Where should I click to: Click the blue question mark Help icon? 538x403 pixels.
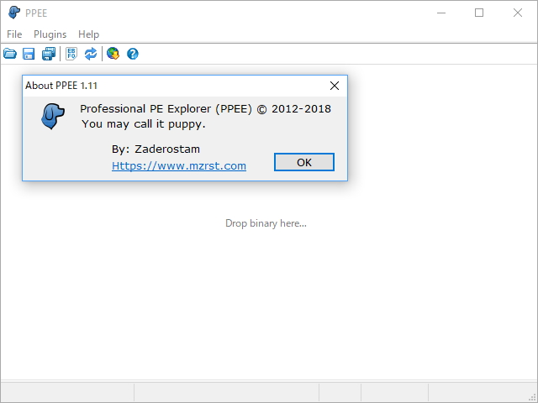click(x=133, y=54)
